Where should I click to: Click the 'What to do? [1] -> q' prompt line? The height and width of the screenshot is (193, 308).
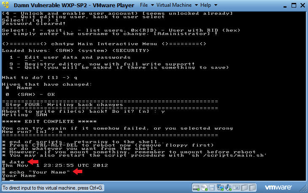pos(40,78)
